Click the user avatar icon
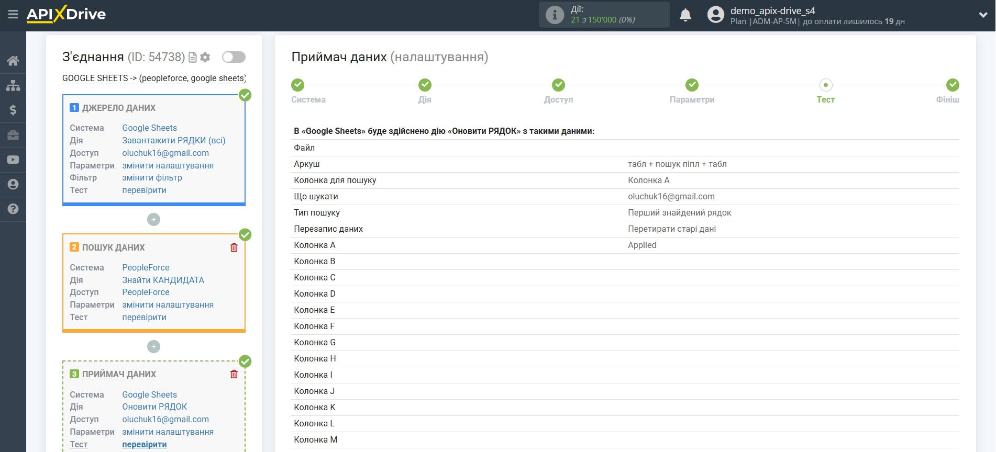This screenshot has height=452, width=996. coord(716,15)
